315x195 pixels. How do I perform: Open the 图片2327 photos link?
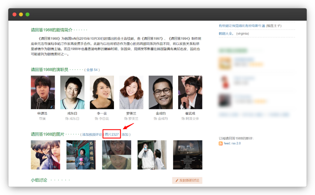112,134
